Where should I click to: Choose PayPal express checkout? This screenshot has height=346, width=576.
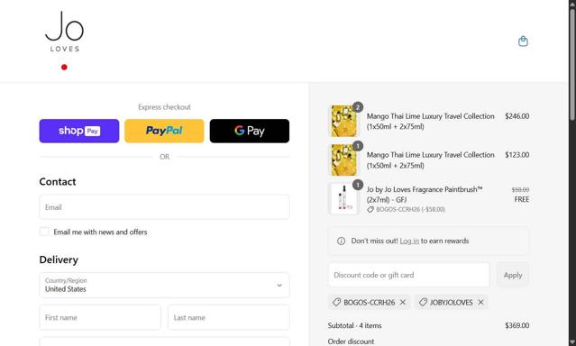pos(164,131)
